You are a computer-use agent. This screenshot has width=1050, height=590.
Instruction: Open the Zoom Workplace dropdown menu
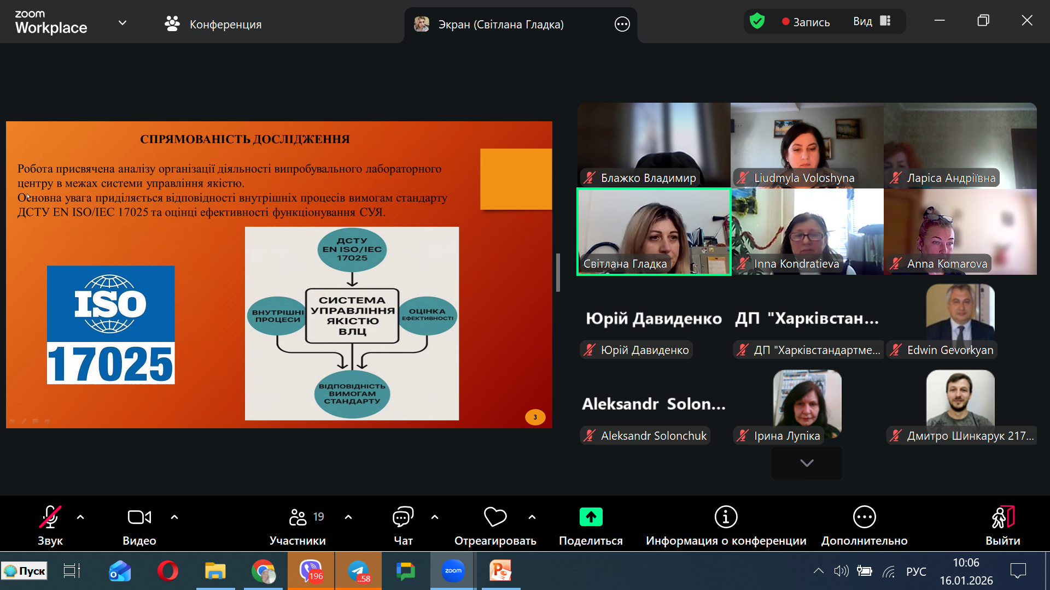tap(122, 23)
